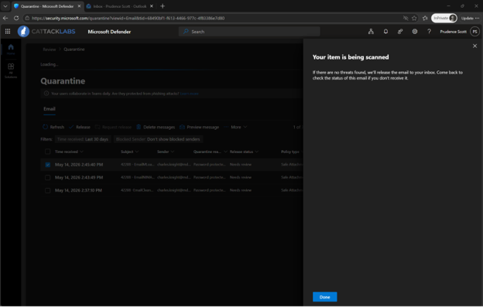Click the InPrivate profile button
Viewport: 483px width, 307px height.
point(444,18)
